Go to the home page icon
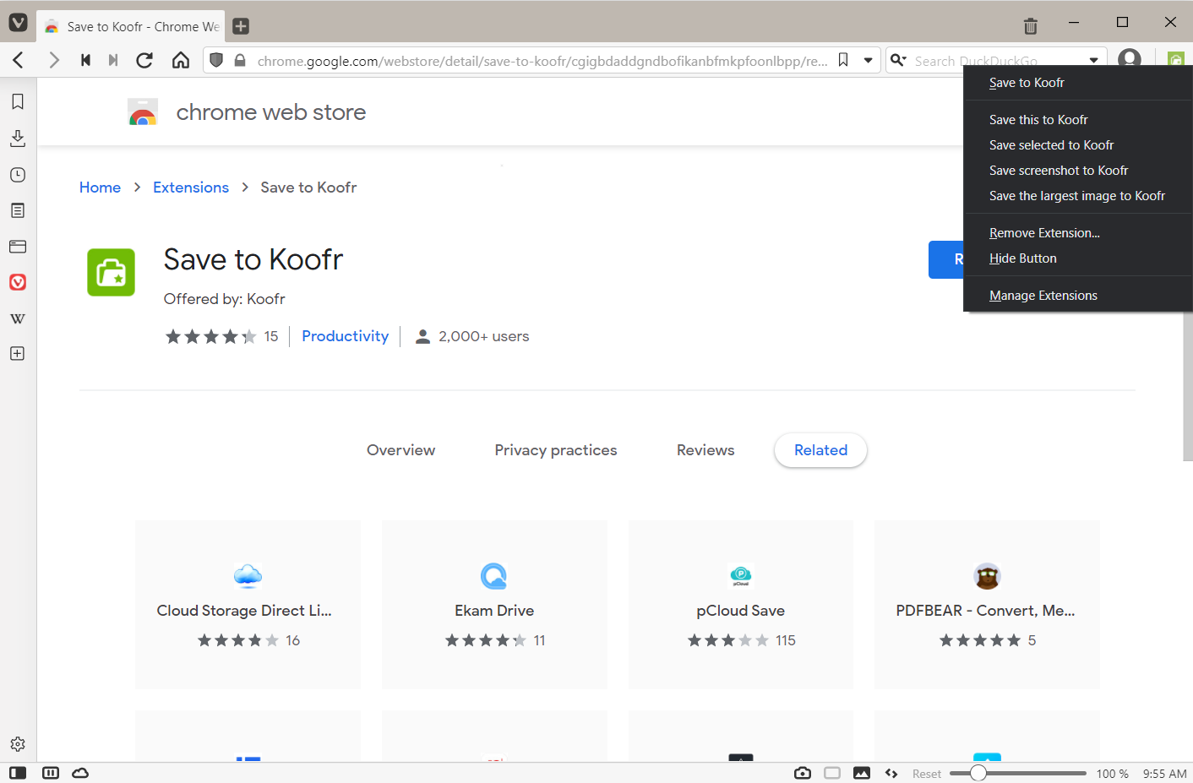The image size is (1193, 783). (181, 60)
